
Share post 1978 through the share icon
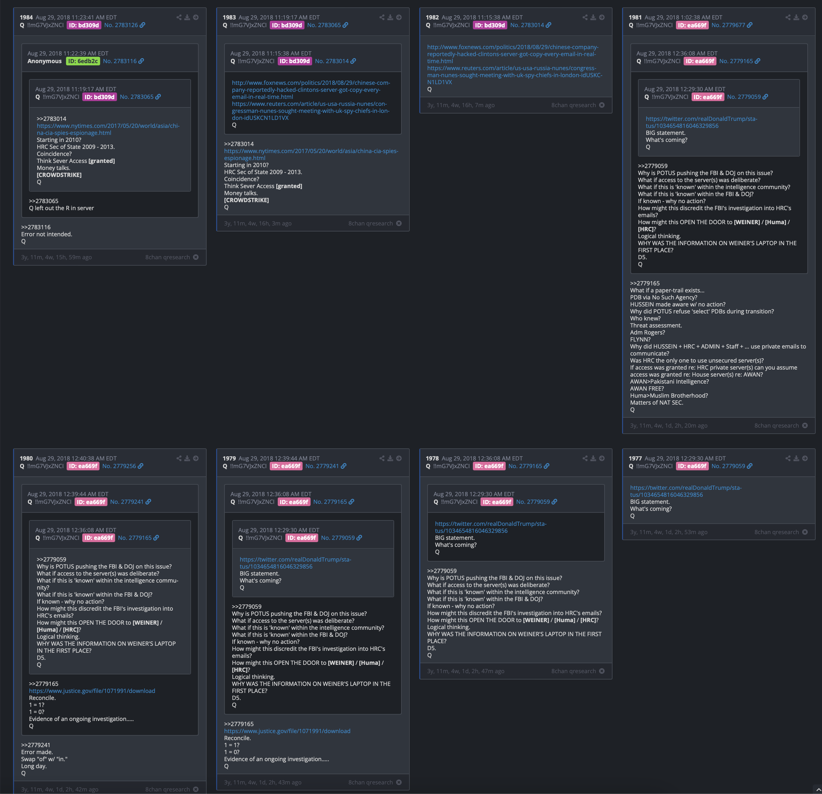coord(585,459)
